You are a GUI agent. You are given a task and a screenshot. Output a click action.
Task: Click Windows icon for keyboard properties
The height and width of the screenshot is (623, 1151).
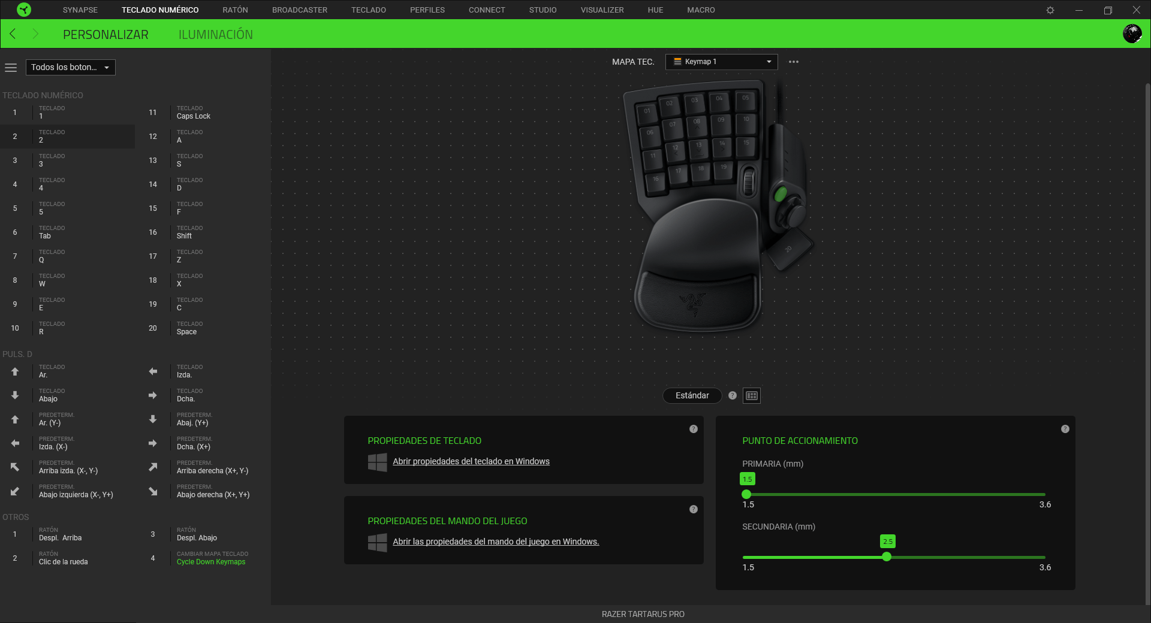377,462
